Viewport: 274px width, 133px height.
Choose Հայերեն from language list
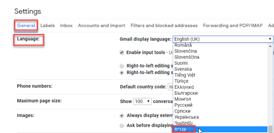[x=220, y=123]
